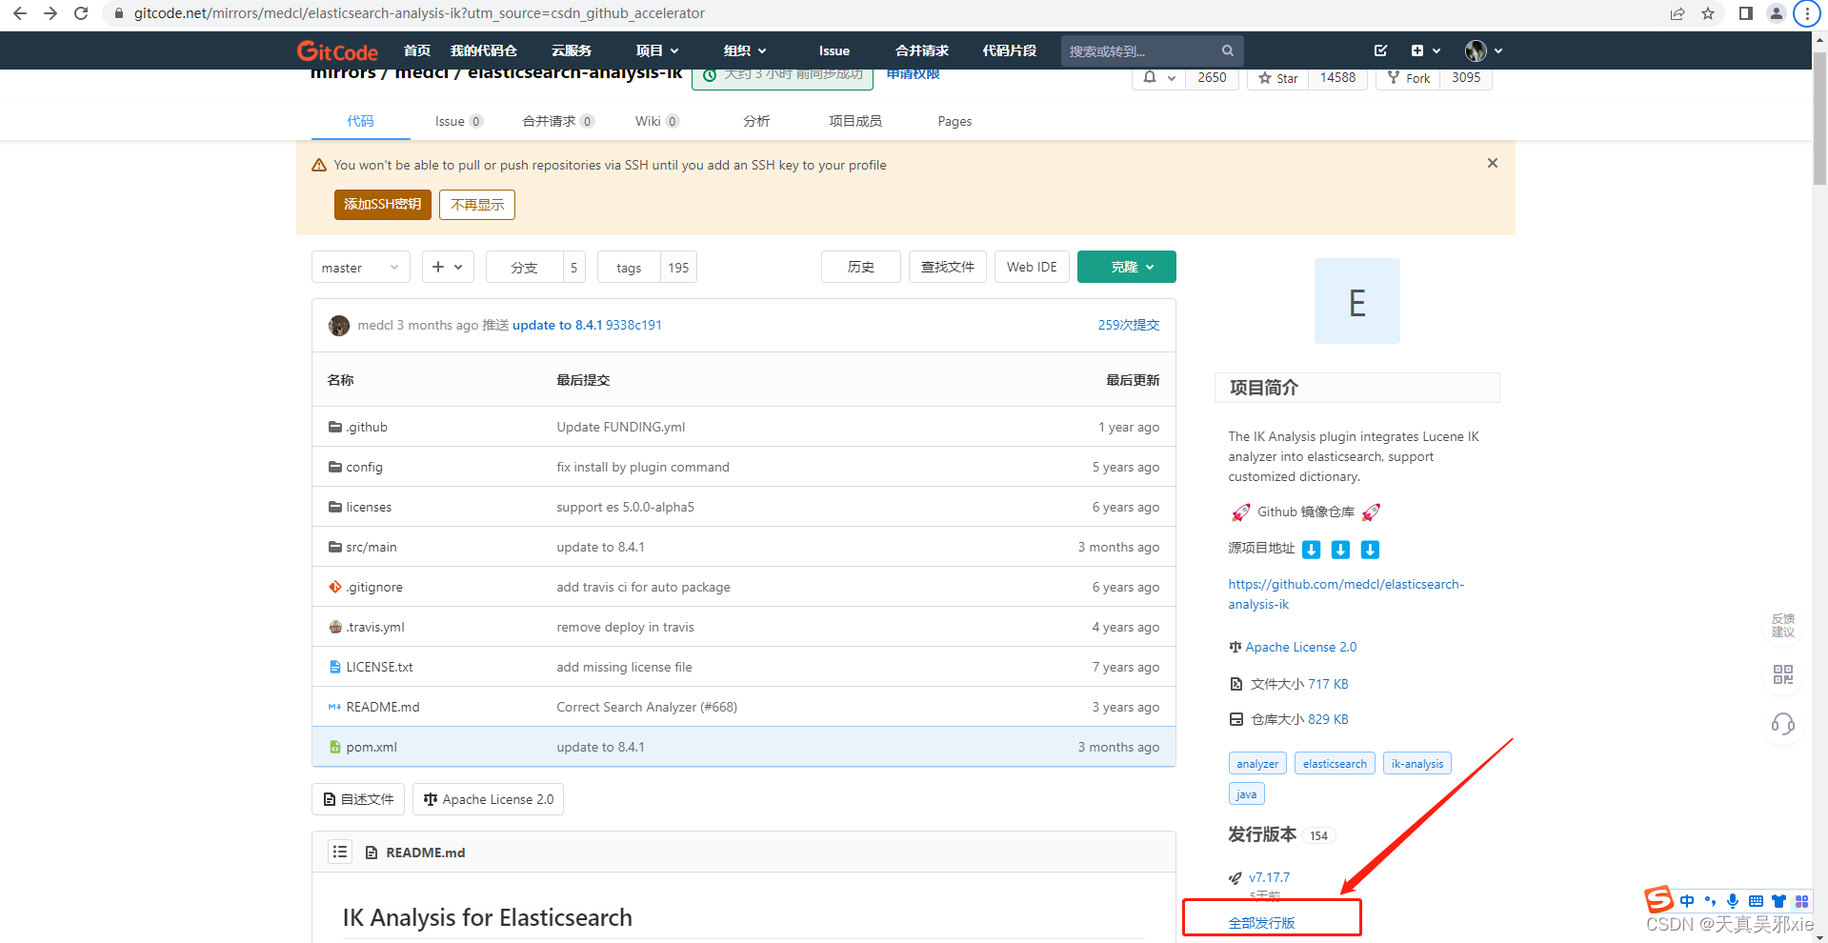Image resolution: width=1828 pixels, height=943 pixels.
Task: Close the SSH key warning banner
Action: (x=1493, y=163)
